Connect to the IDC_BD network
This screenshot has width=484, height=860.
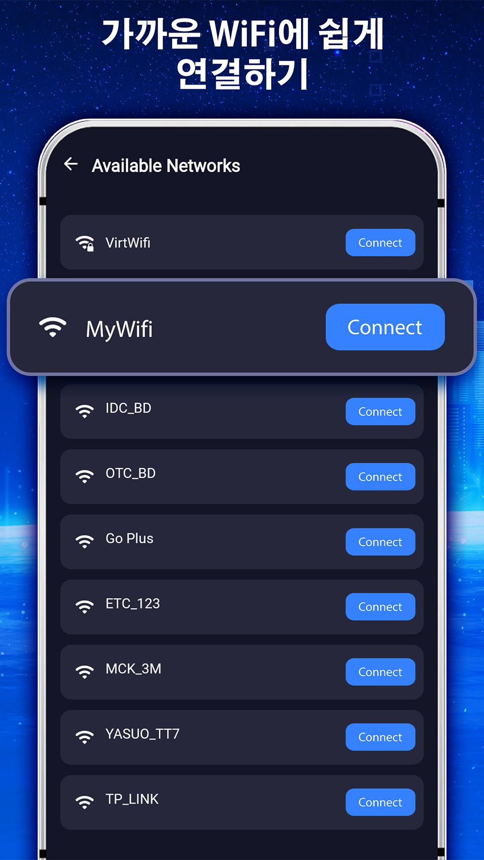click(x=380, y=412)
